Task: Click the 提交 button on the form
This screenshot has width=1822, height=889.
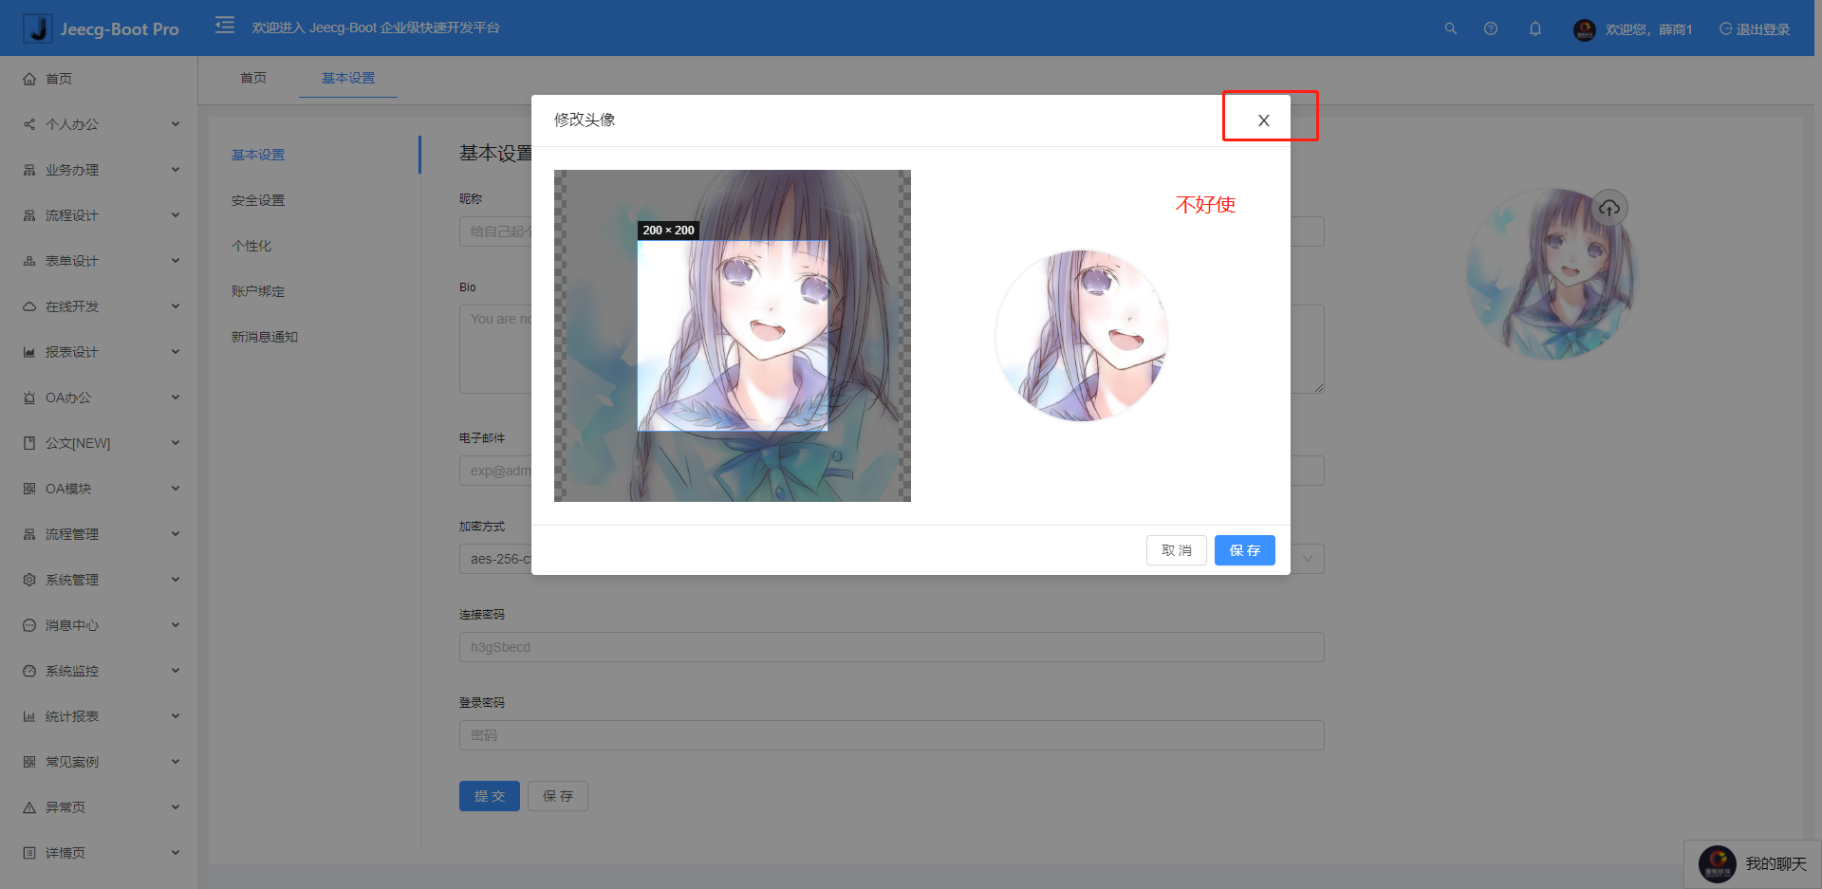Action: 490,796
